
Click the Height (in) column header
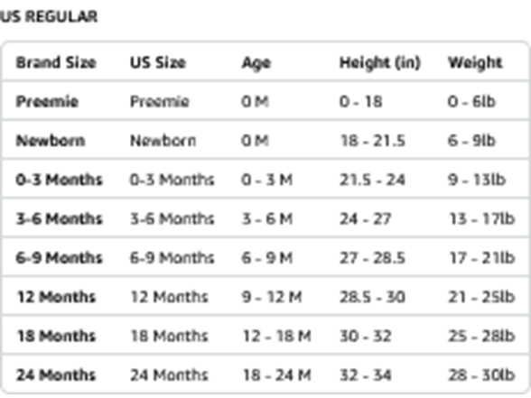pos(380,63)
